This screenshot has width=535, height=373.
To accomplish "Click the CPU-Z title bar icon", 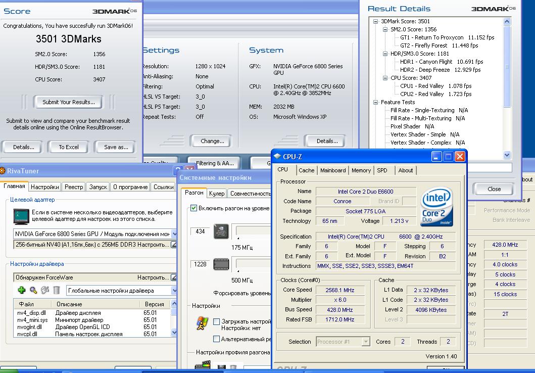I will [x=277, y=157].
